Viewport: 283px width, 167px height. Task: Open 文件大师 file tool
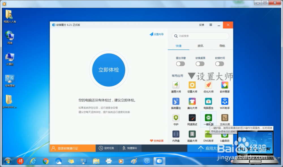coord(225,120)
